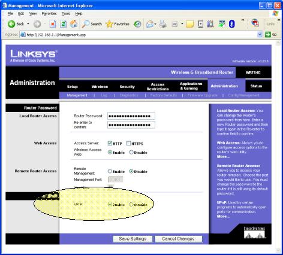Open the View menu
Viewport: 283px width, 255px height.
(x=33, y=14)
